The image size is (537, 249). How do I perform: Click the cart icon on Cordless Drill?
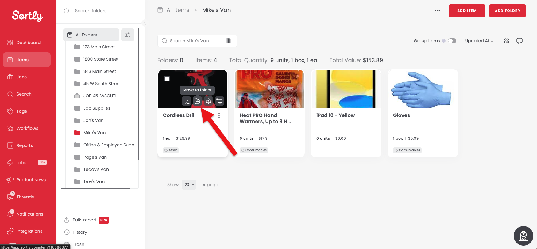point(219,101)
